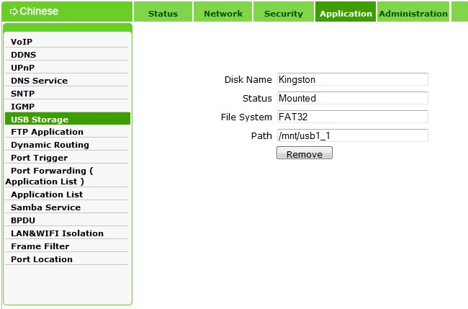Open Frame Filter settings
Screen dimensions: 468x309
click(x=40, y=246)
